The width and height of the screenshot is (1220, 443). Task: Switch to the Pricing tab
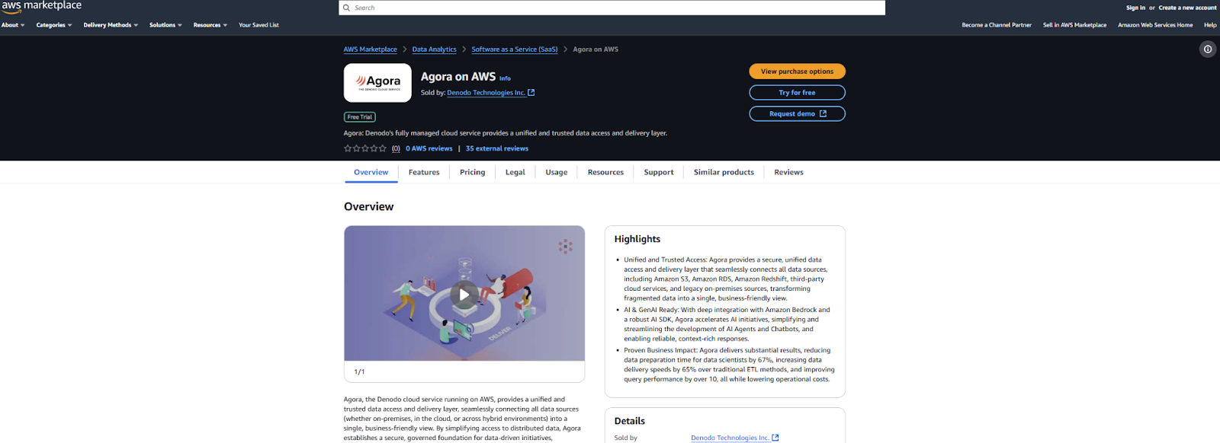point(472,173)
